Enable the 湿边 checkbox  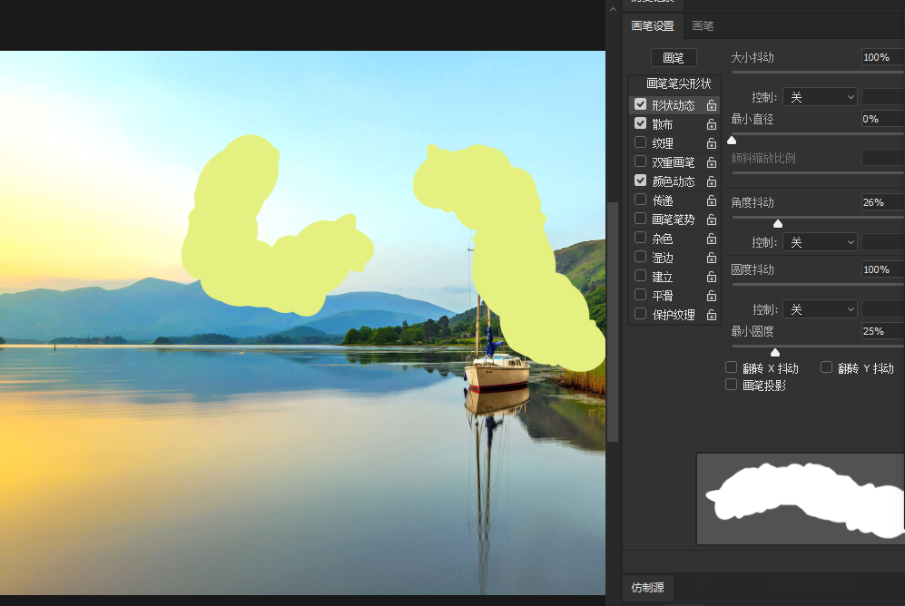point(640,256)
